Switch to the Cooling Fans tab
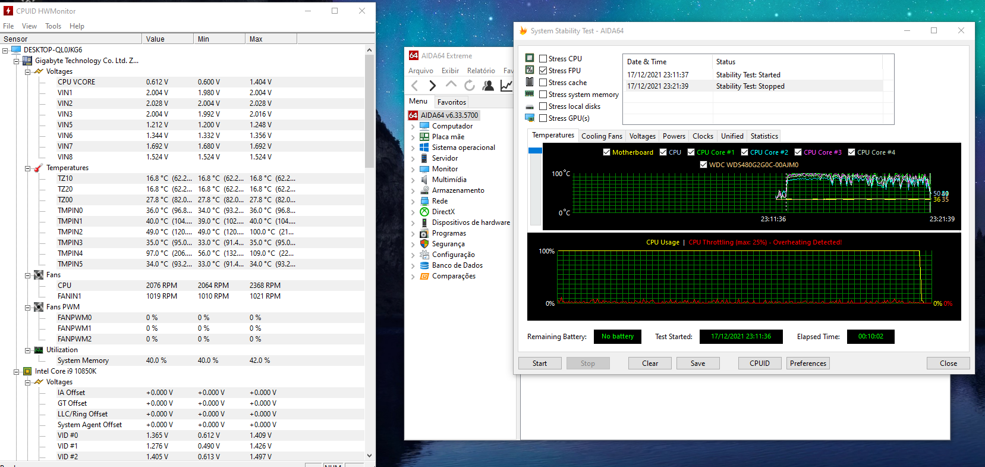This screenshot has width=985, height=467. click(602, 136)
